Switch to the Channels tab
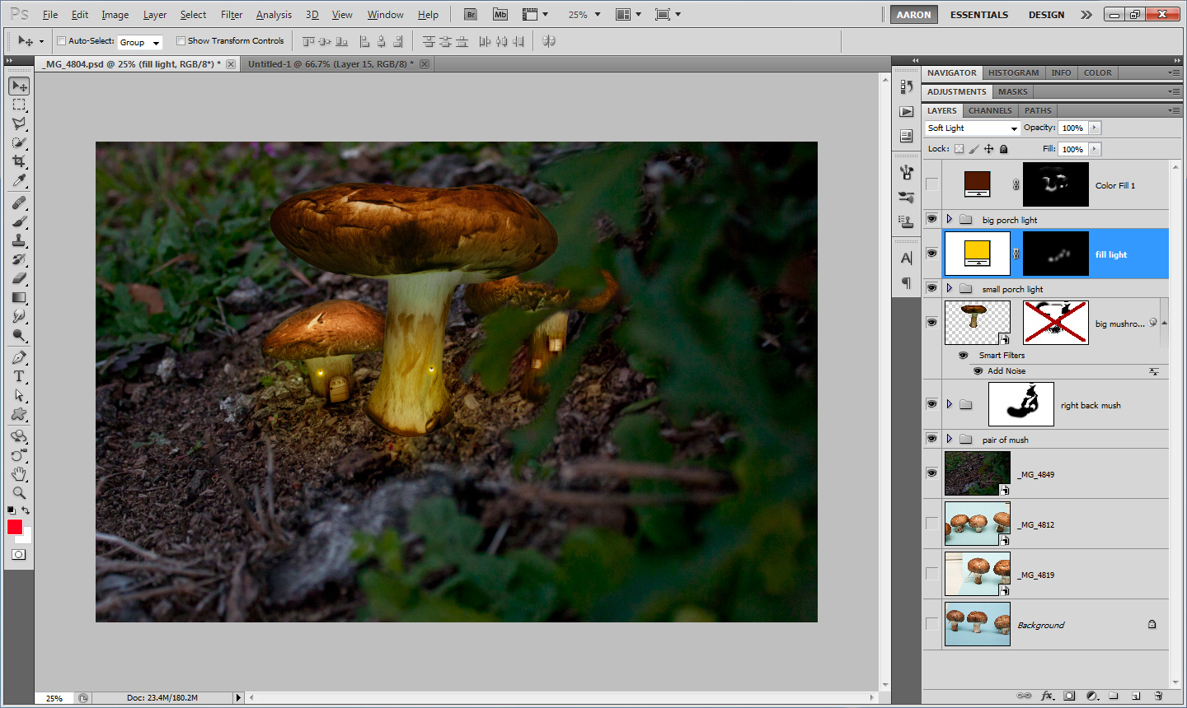1187x708 pixels. (989, 110)
